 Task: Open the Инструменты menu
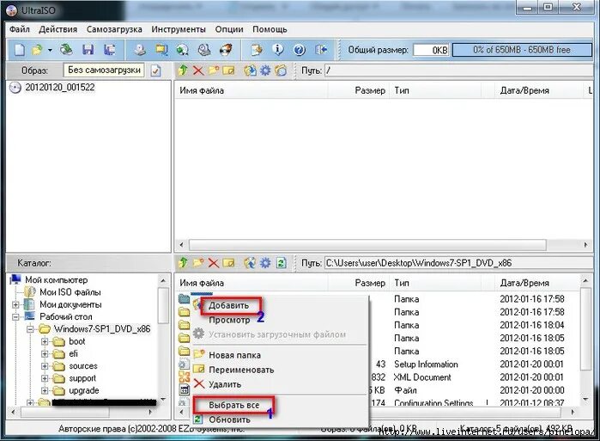tap(179, 29)
